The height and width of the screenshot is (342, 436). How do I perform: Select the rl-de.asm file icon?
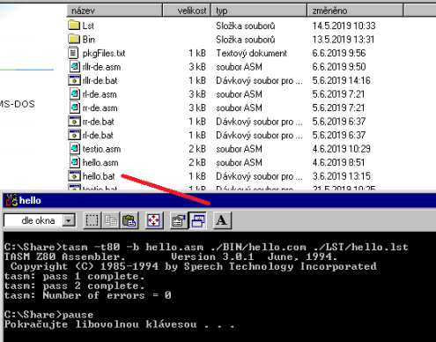[x=75, y=94]
